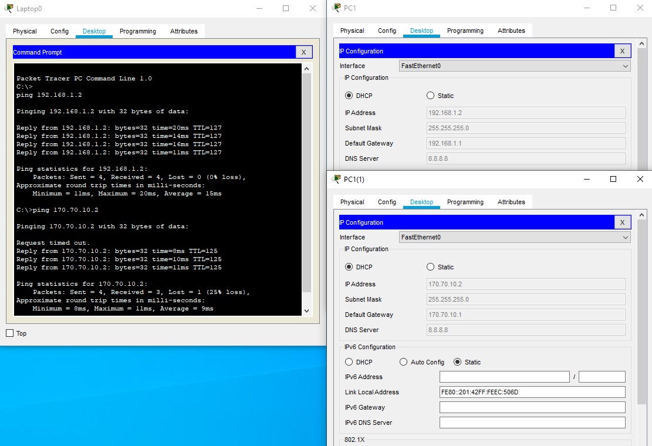Viewport: 652px width, 446px height.
Task: Maximize the Laptop0 window
Action: point(286,8)
